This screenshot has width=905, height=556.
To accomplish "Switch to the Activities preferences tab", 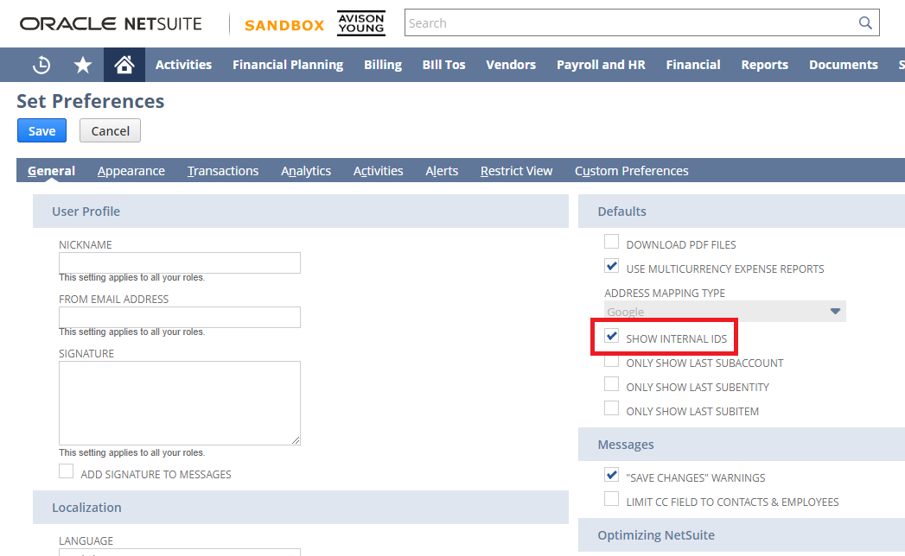I will click(x=378, y=171).
